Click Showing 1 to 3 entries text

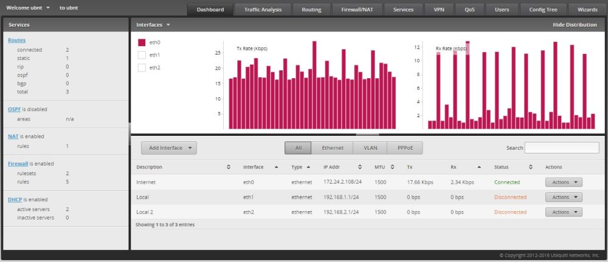tap(165, 224)
